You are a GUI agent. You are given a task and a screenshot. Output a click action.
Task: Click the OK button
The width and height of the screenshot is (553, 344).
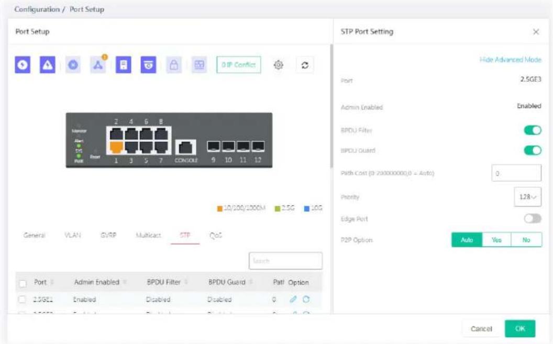click(520, 328)
